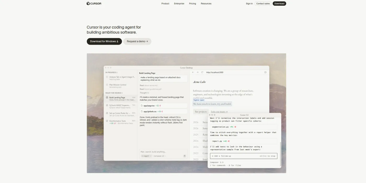Click "Read about-acme.md" step

[148, 85]
